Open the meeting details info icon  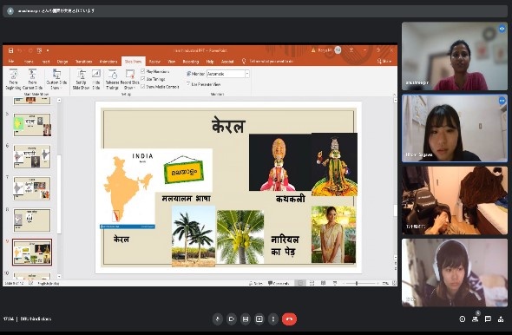[x=463, y=319]
